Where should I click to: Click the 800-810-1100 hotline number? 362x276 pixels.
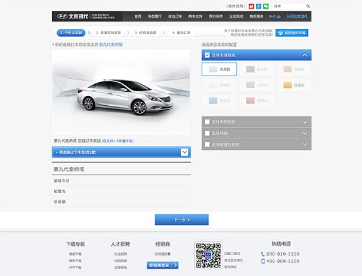(x=282, y=254)
